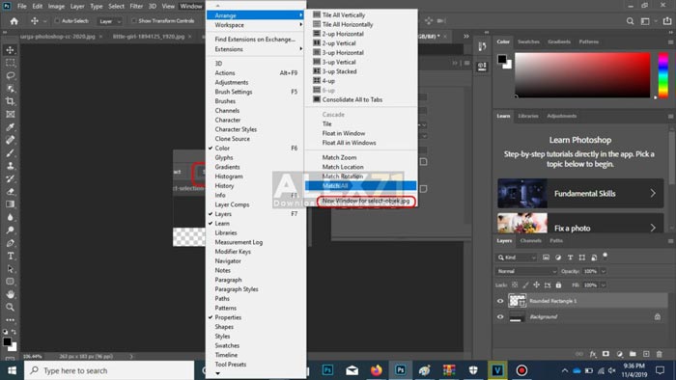Toggle Show Transform Controls checkbox
The image size is (676, 380).
(x=133, y=20)
